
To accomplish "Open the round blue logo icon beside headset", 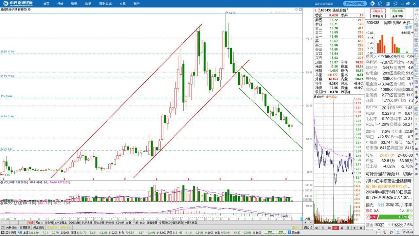I will pos(373,4).
